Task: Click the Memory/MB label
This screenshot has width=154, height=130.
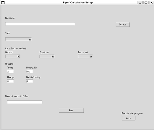Action: coord(32,68)
